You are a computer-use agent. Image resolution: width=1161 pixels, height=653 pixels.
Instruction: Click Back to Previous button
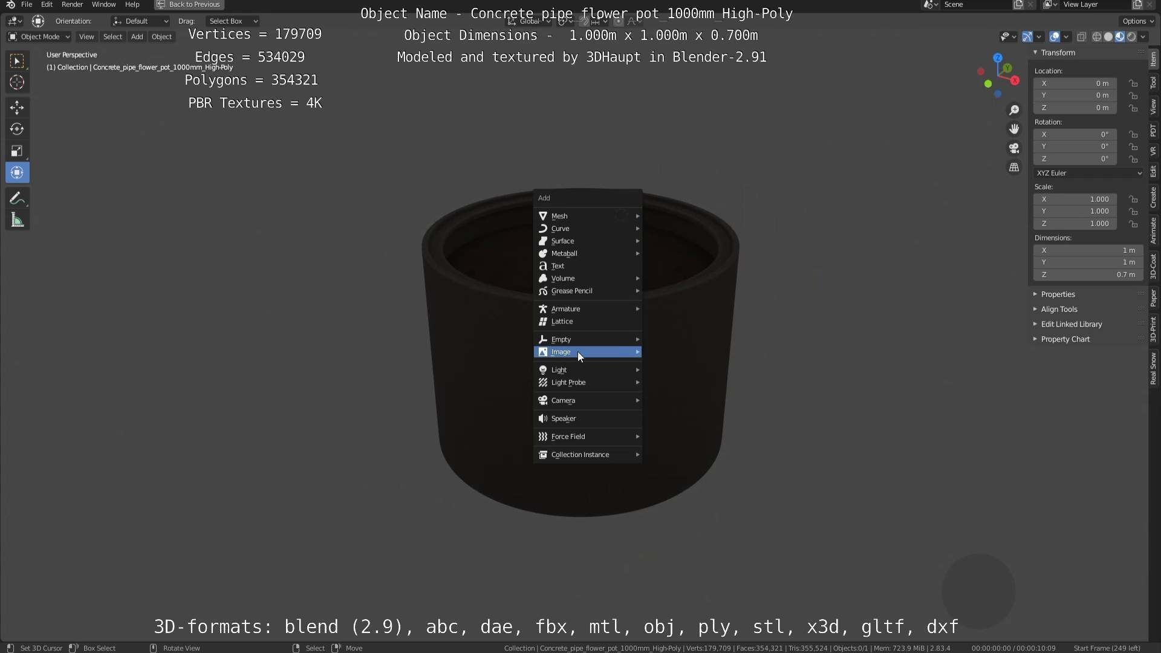(189, 5)
